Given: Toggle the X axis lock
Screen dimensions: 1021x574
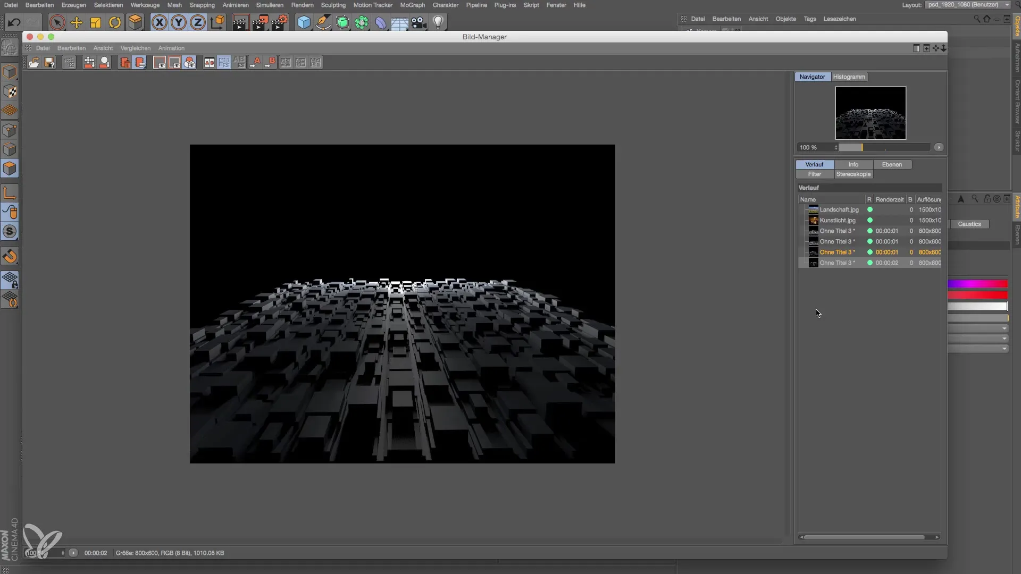Looking at the screenshot, I should coord(159,22).
